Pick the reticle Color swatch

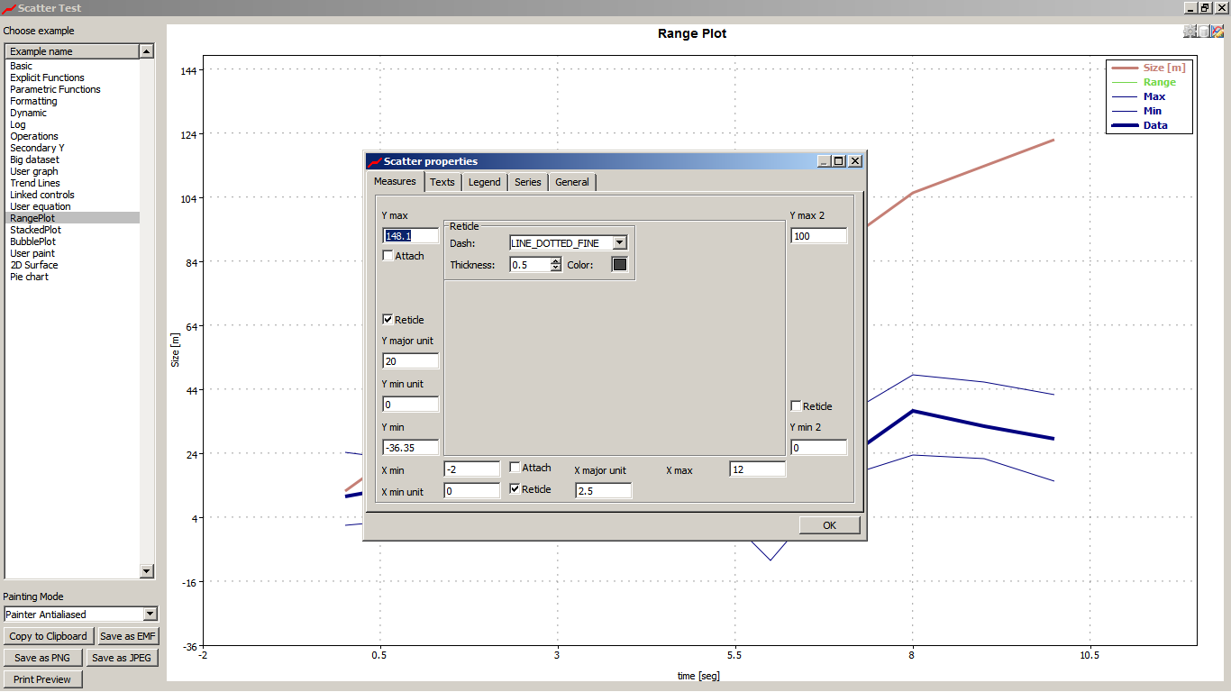[x=619, y=265]
